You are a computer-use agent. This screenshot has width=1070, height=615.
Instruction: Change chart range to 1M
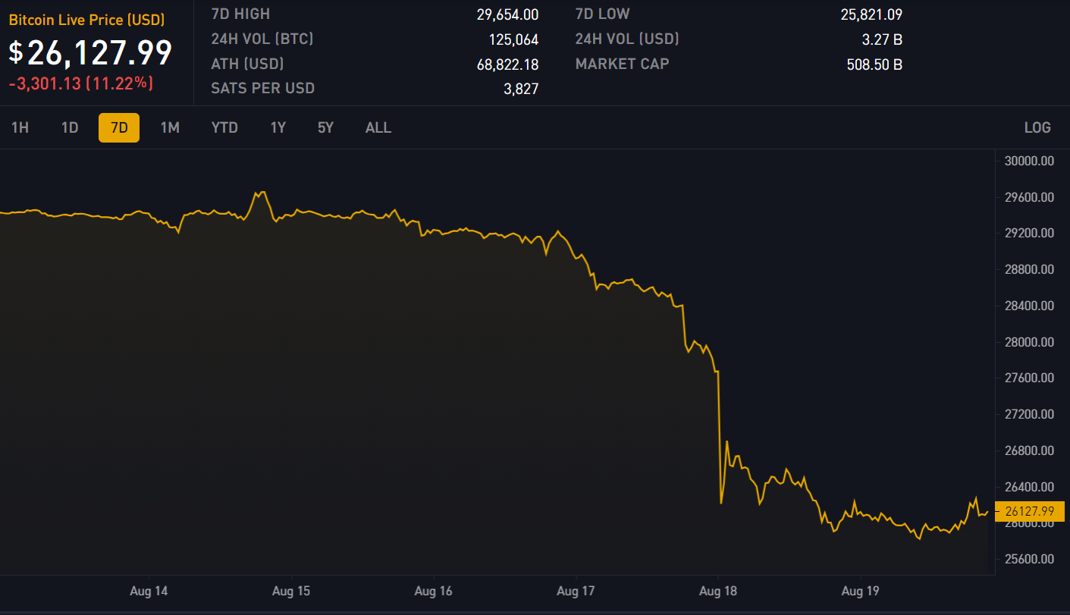click(170, 127)
